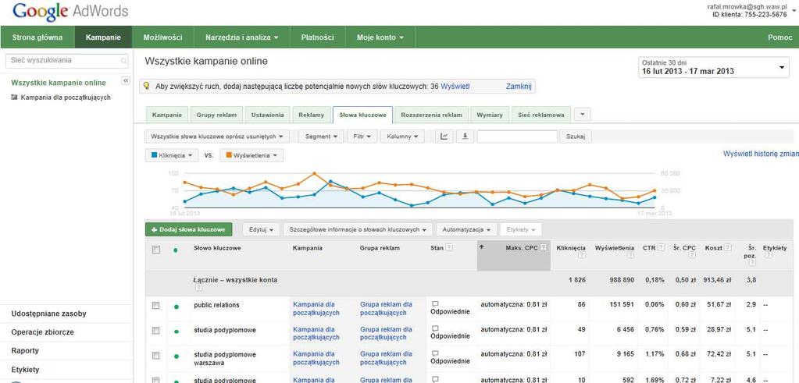
Task: Open the Kolumny dropdown
Action: 402,137
